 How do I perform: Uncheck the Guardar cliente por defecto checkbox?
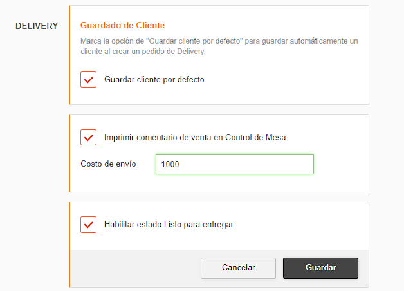(x=89, y=80)
